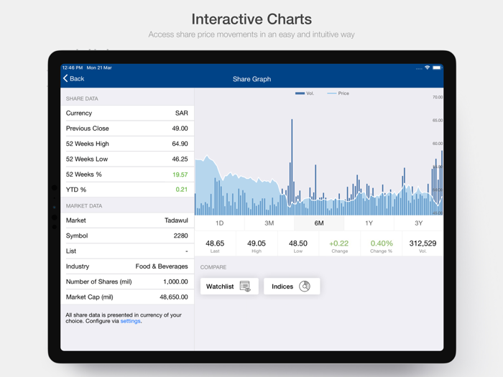Click the +0.22 Change value
Screen dimensions: 503x377
[x=339, y=243]
